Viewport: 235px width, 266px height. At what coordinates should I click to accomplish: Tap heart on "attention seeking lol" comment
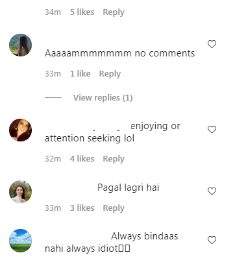212,129
